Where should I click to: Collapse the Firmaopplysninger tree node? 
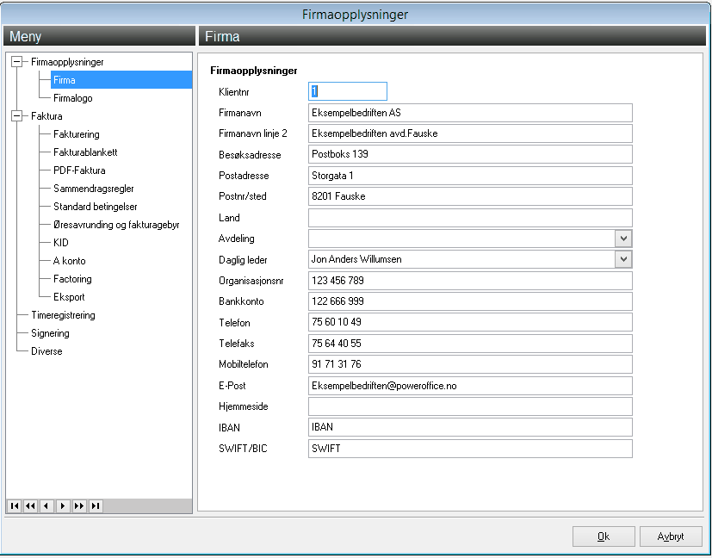17,62
